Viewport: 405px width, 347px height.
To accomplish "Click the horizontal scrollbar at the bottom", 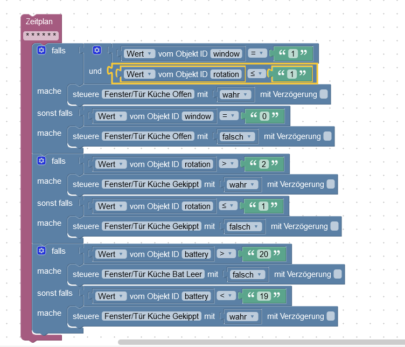I will 261,342.
